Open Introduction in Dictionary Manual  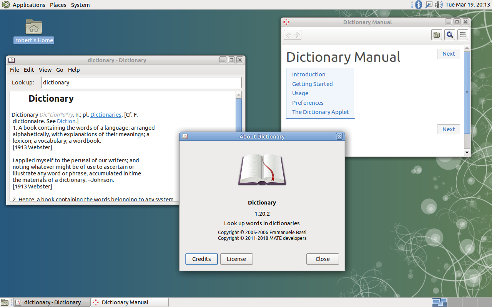pos(309,74)
